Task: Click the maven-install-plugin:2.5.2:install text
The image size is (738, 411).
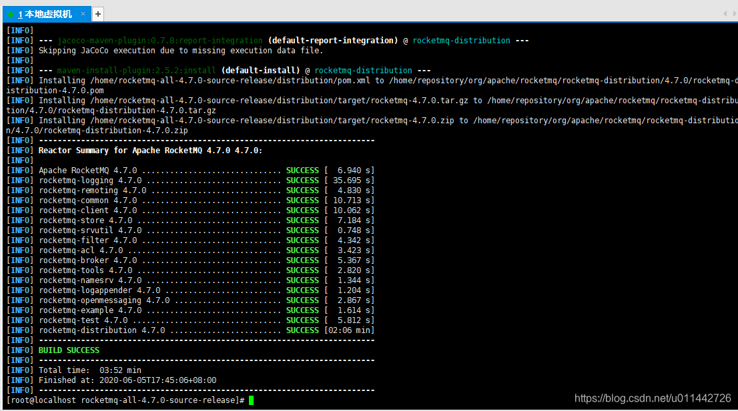Action: (136, 71)
